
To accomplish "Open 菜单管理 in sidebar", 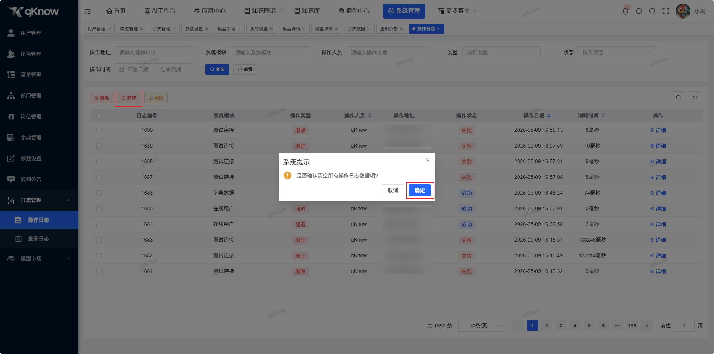I will 39,75.
